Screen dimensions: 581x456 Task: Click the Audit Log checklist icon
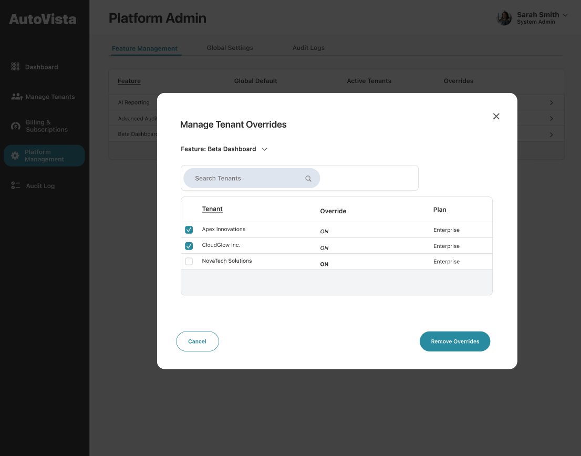point(16,186)
